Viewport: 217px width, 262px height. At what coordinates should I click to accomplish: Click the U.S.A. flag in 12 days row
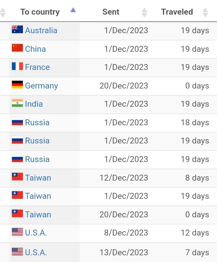point(17,232)
